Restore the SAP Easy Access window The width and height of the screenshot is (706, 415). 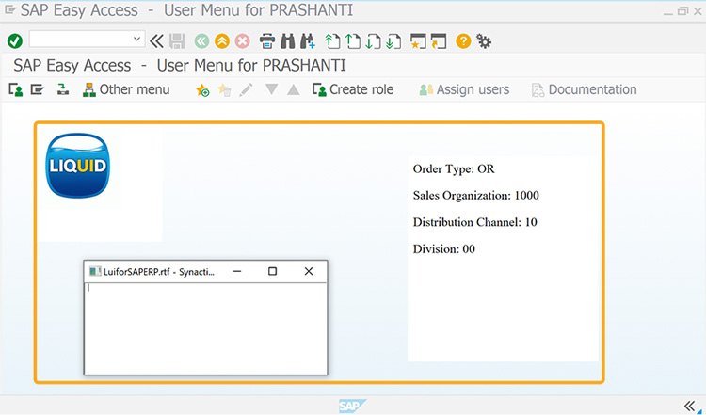coord(683,10)
